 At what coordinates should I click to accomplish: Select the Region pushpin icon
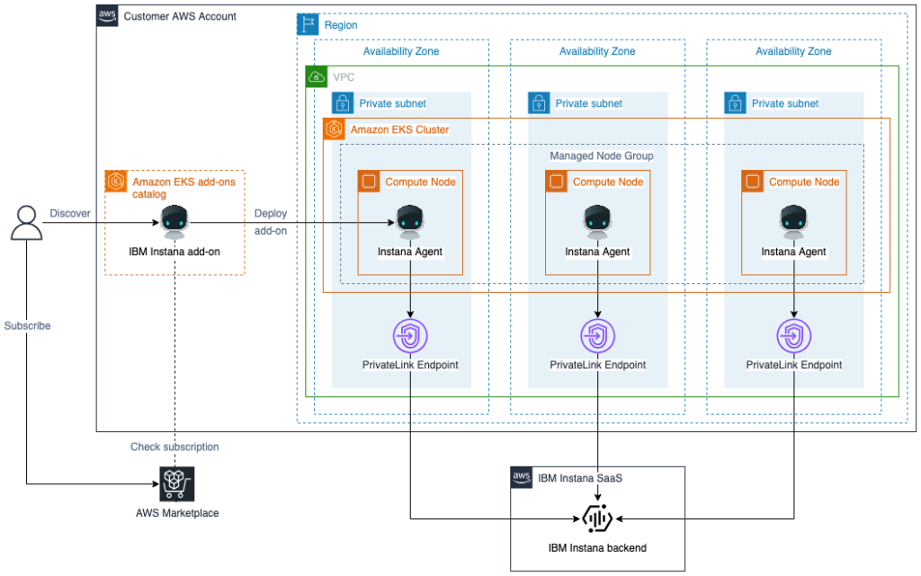tap(306, 23)
